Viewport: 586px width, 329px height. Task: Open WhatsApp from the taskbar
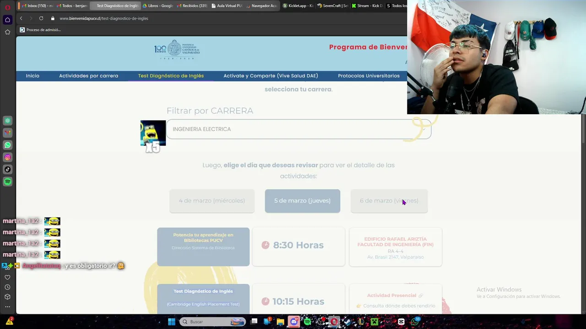[415, 322]
